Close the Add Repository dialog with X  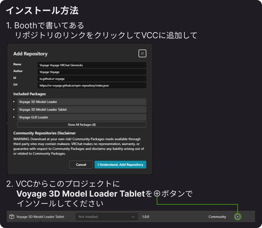(x=142, y=53)
